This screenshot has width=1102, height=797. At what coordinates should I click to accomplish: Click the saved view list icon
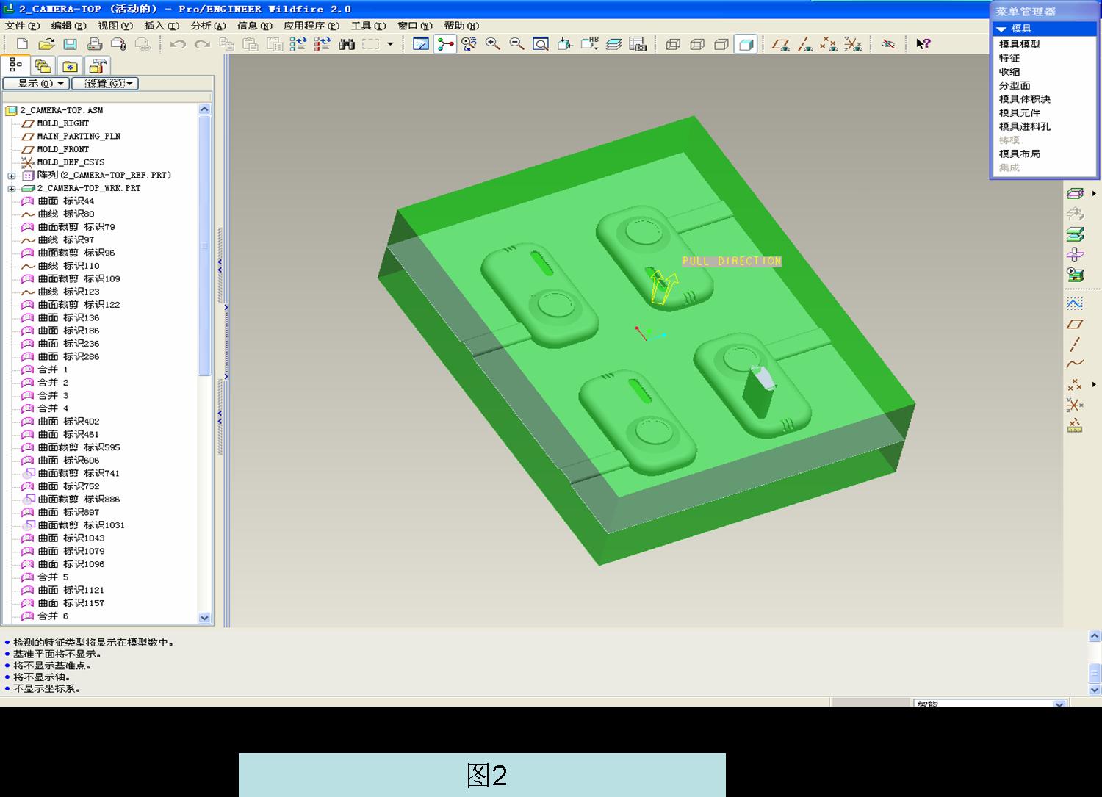589,44
